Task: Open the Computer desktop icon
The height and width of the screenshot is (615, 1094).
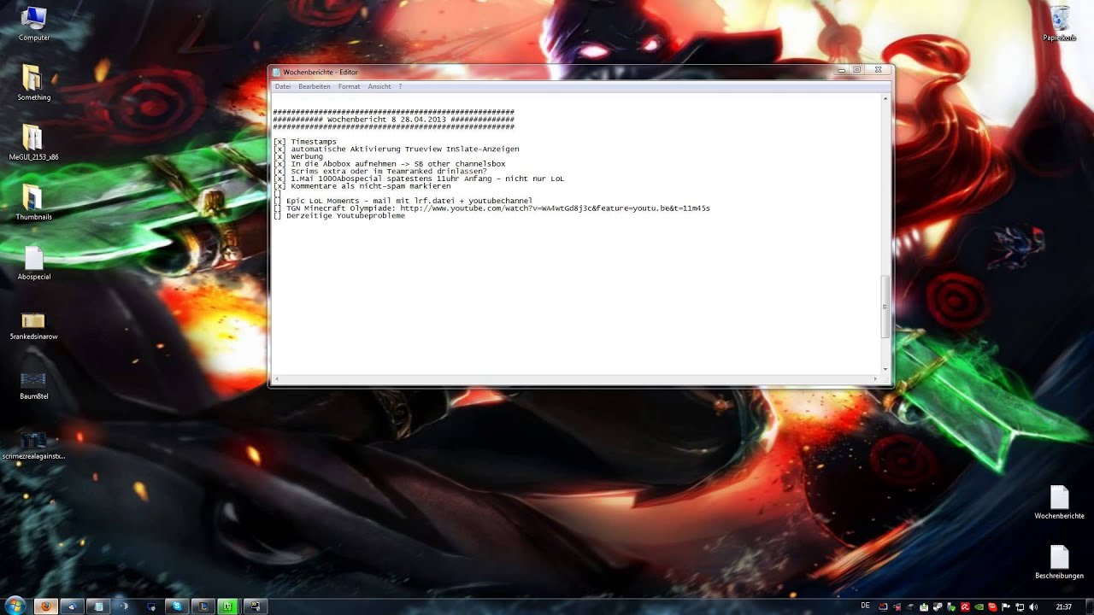Action: 33,23
